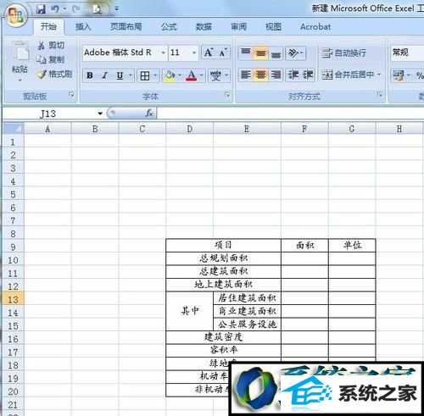Click the Orientation text angle icon

point(293,53)
